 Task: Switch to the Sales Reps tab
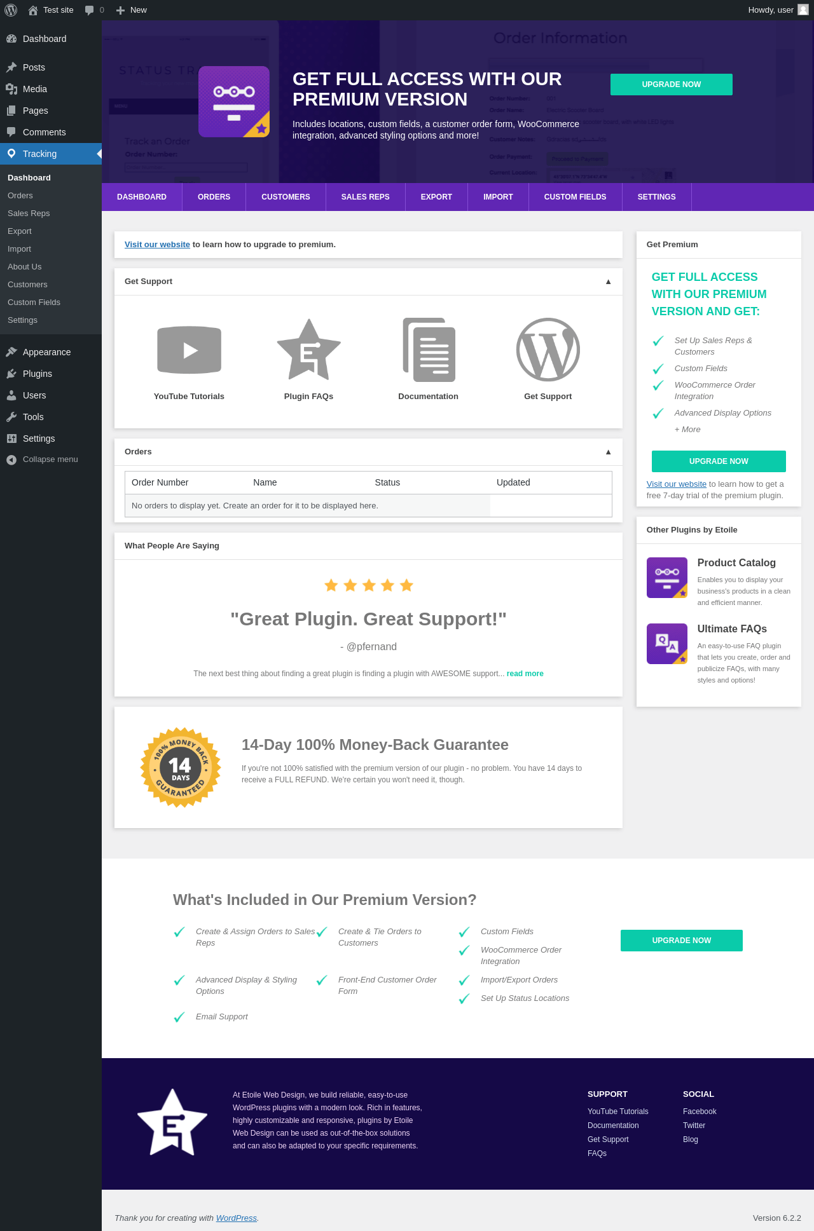click(365, 197)
